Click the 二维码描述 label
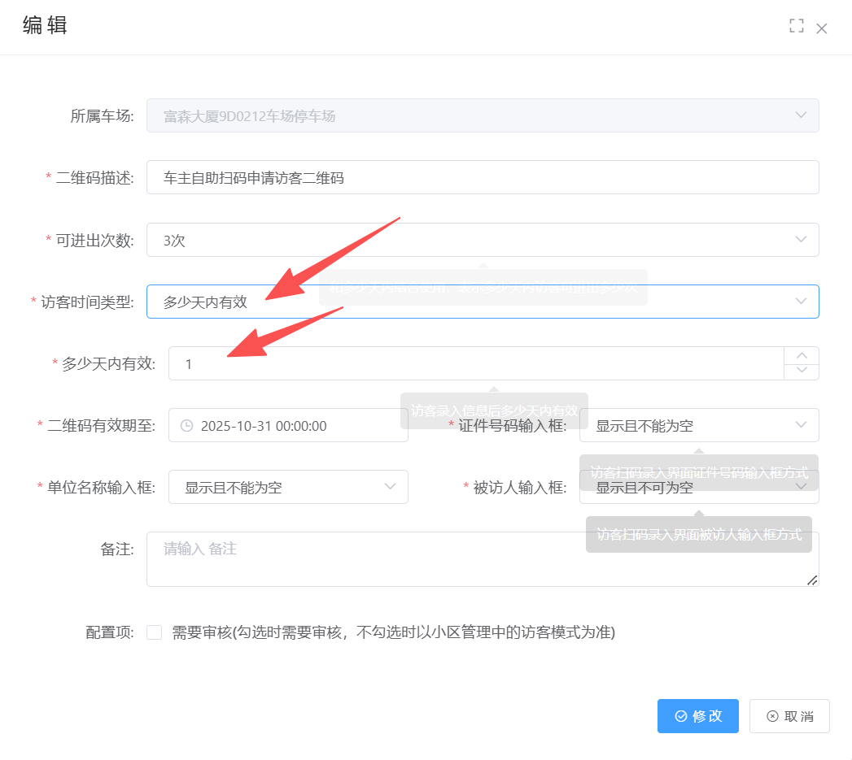The width and height of the screenshot is (852, 760). tap(94, 178)
